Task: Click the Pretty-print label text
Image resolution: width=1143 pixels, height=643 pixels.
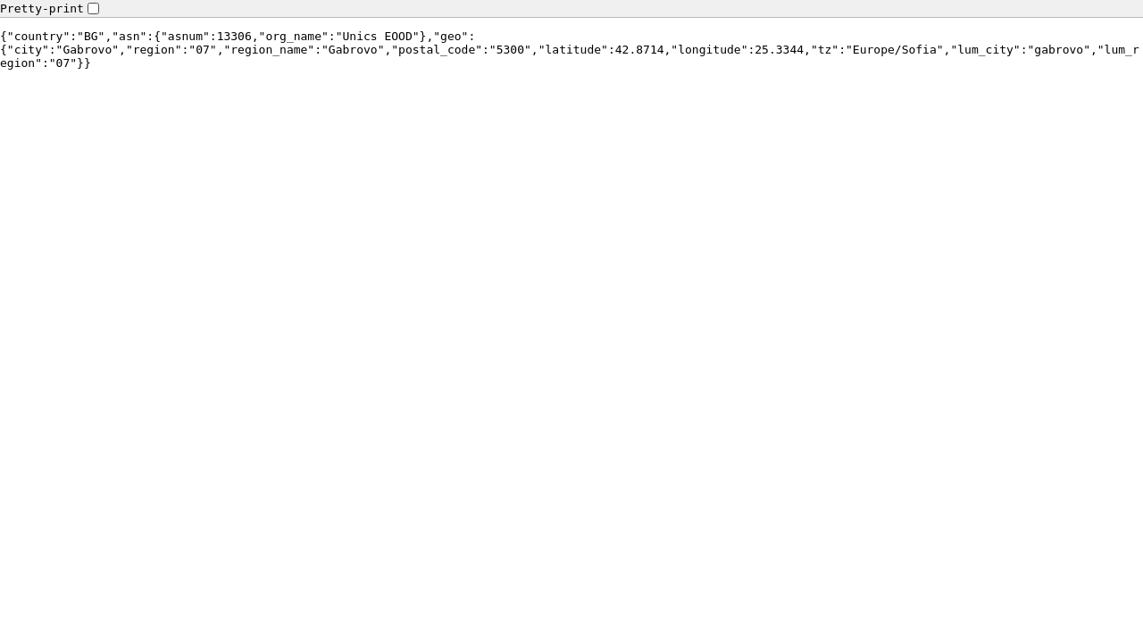Action: 42,8
